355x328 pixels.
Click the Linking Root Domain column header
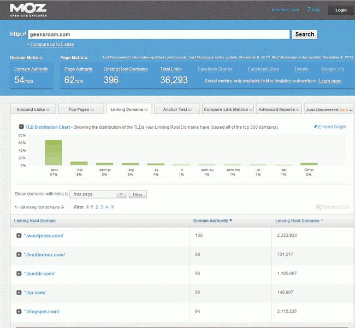[x=35, y=220]
